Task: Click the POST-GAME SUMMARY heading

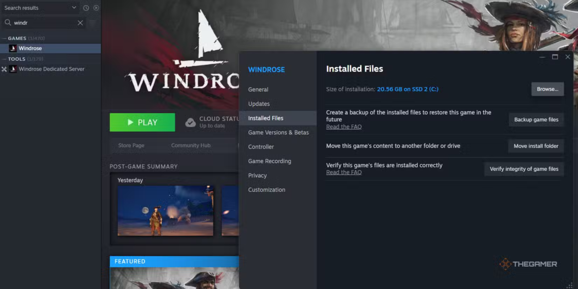Action: [x=143, y=167]
